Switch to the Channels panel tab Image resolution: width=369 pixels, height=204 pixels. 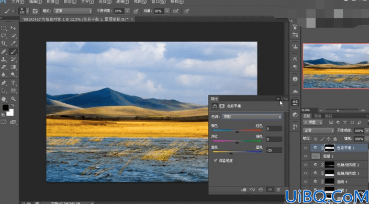318,116
